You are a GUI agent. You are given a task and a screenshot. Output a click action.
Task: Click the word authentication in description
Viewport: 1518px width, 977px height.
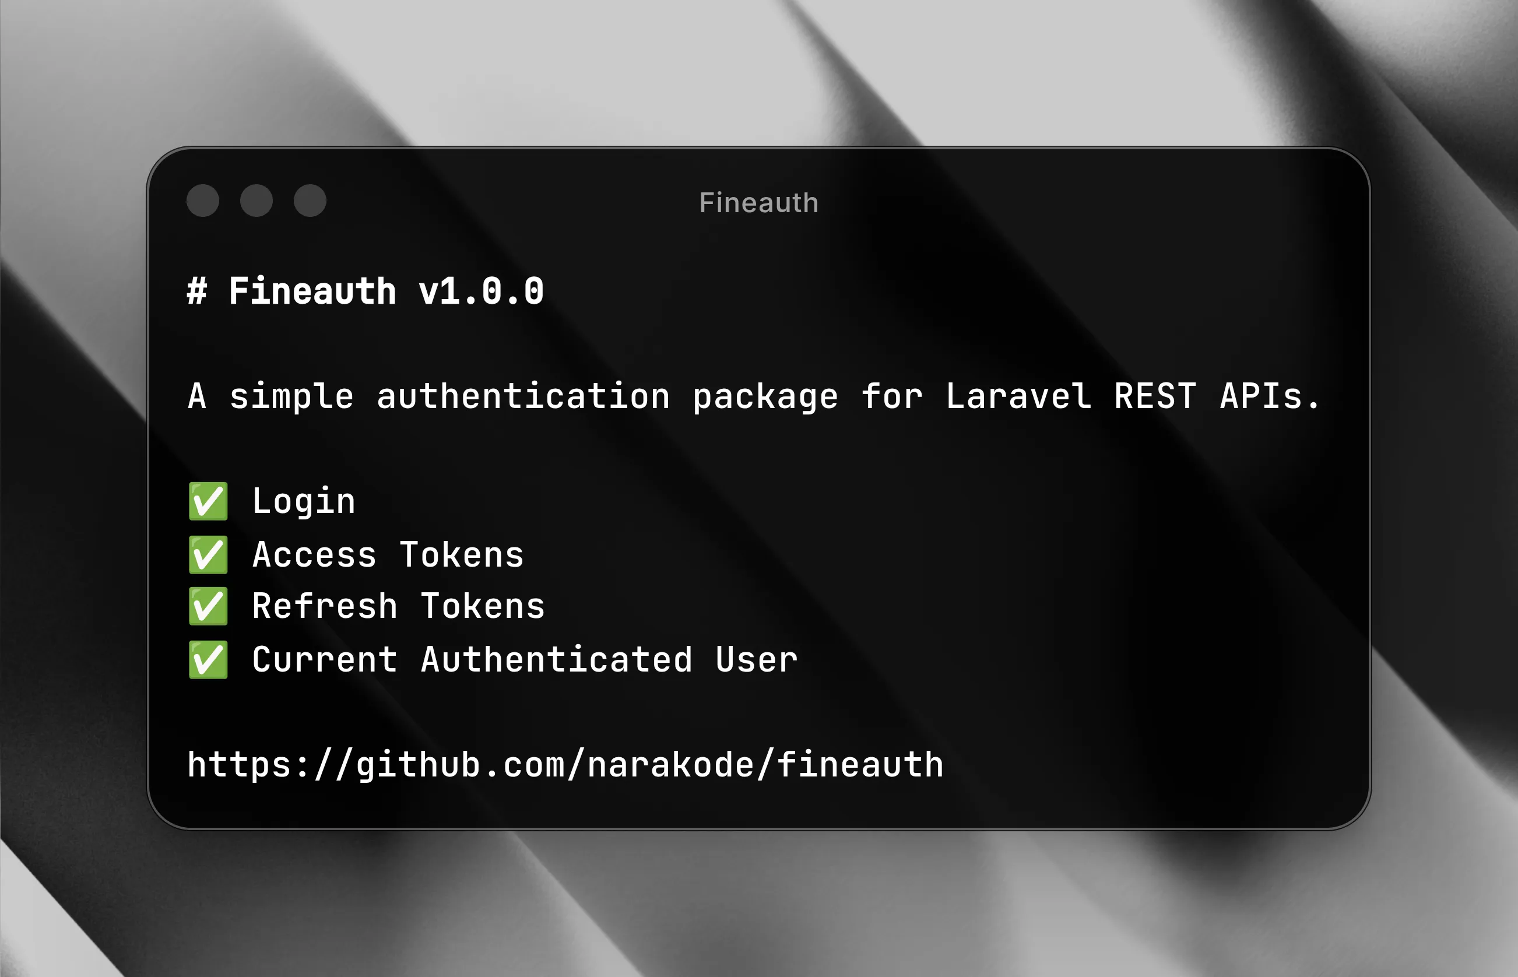[x=523, y=396]
